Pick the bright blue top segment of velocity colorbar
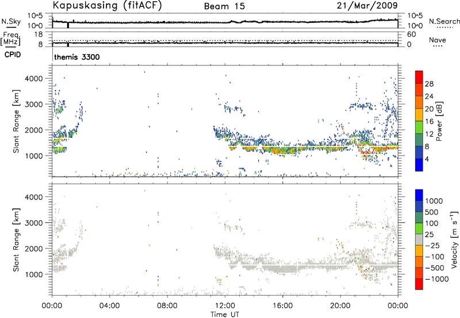The height and width of the screenshot is (318, 460). click(419, 195)
